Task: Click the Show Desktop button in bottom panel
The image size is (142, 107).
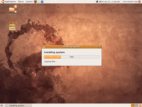Action: 2,105
